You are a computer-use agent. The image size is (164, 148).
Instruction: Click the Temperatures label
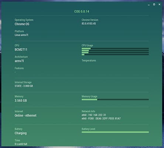89,61
